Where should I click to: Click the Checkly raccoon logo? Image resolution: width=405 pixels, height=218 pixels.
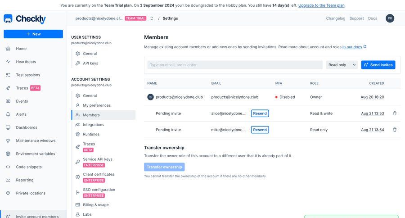point(8,18)
